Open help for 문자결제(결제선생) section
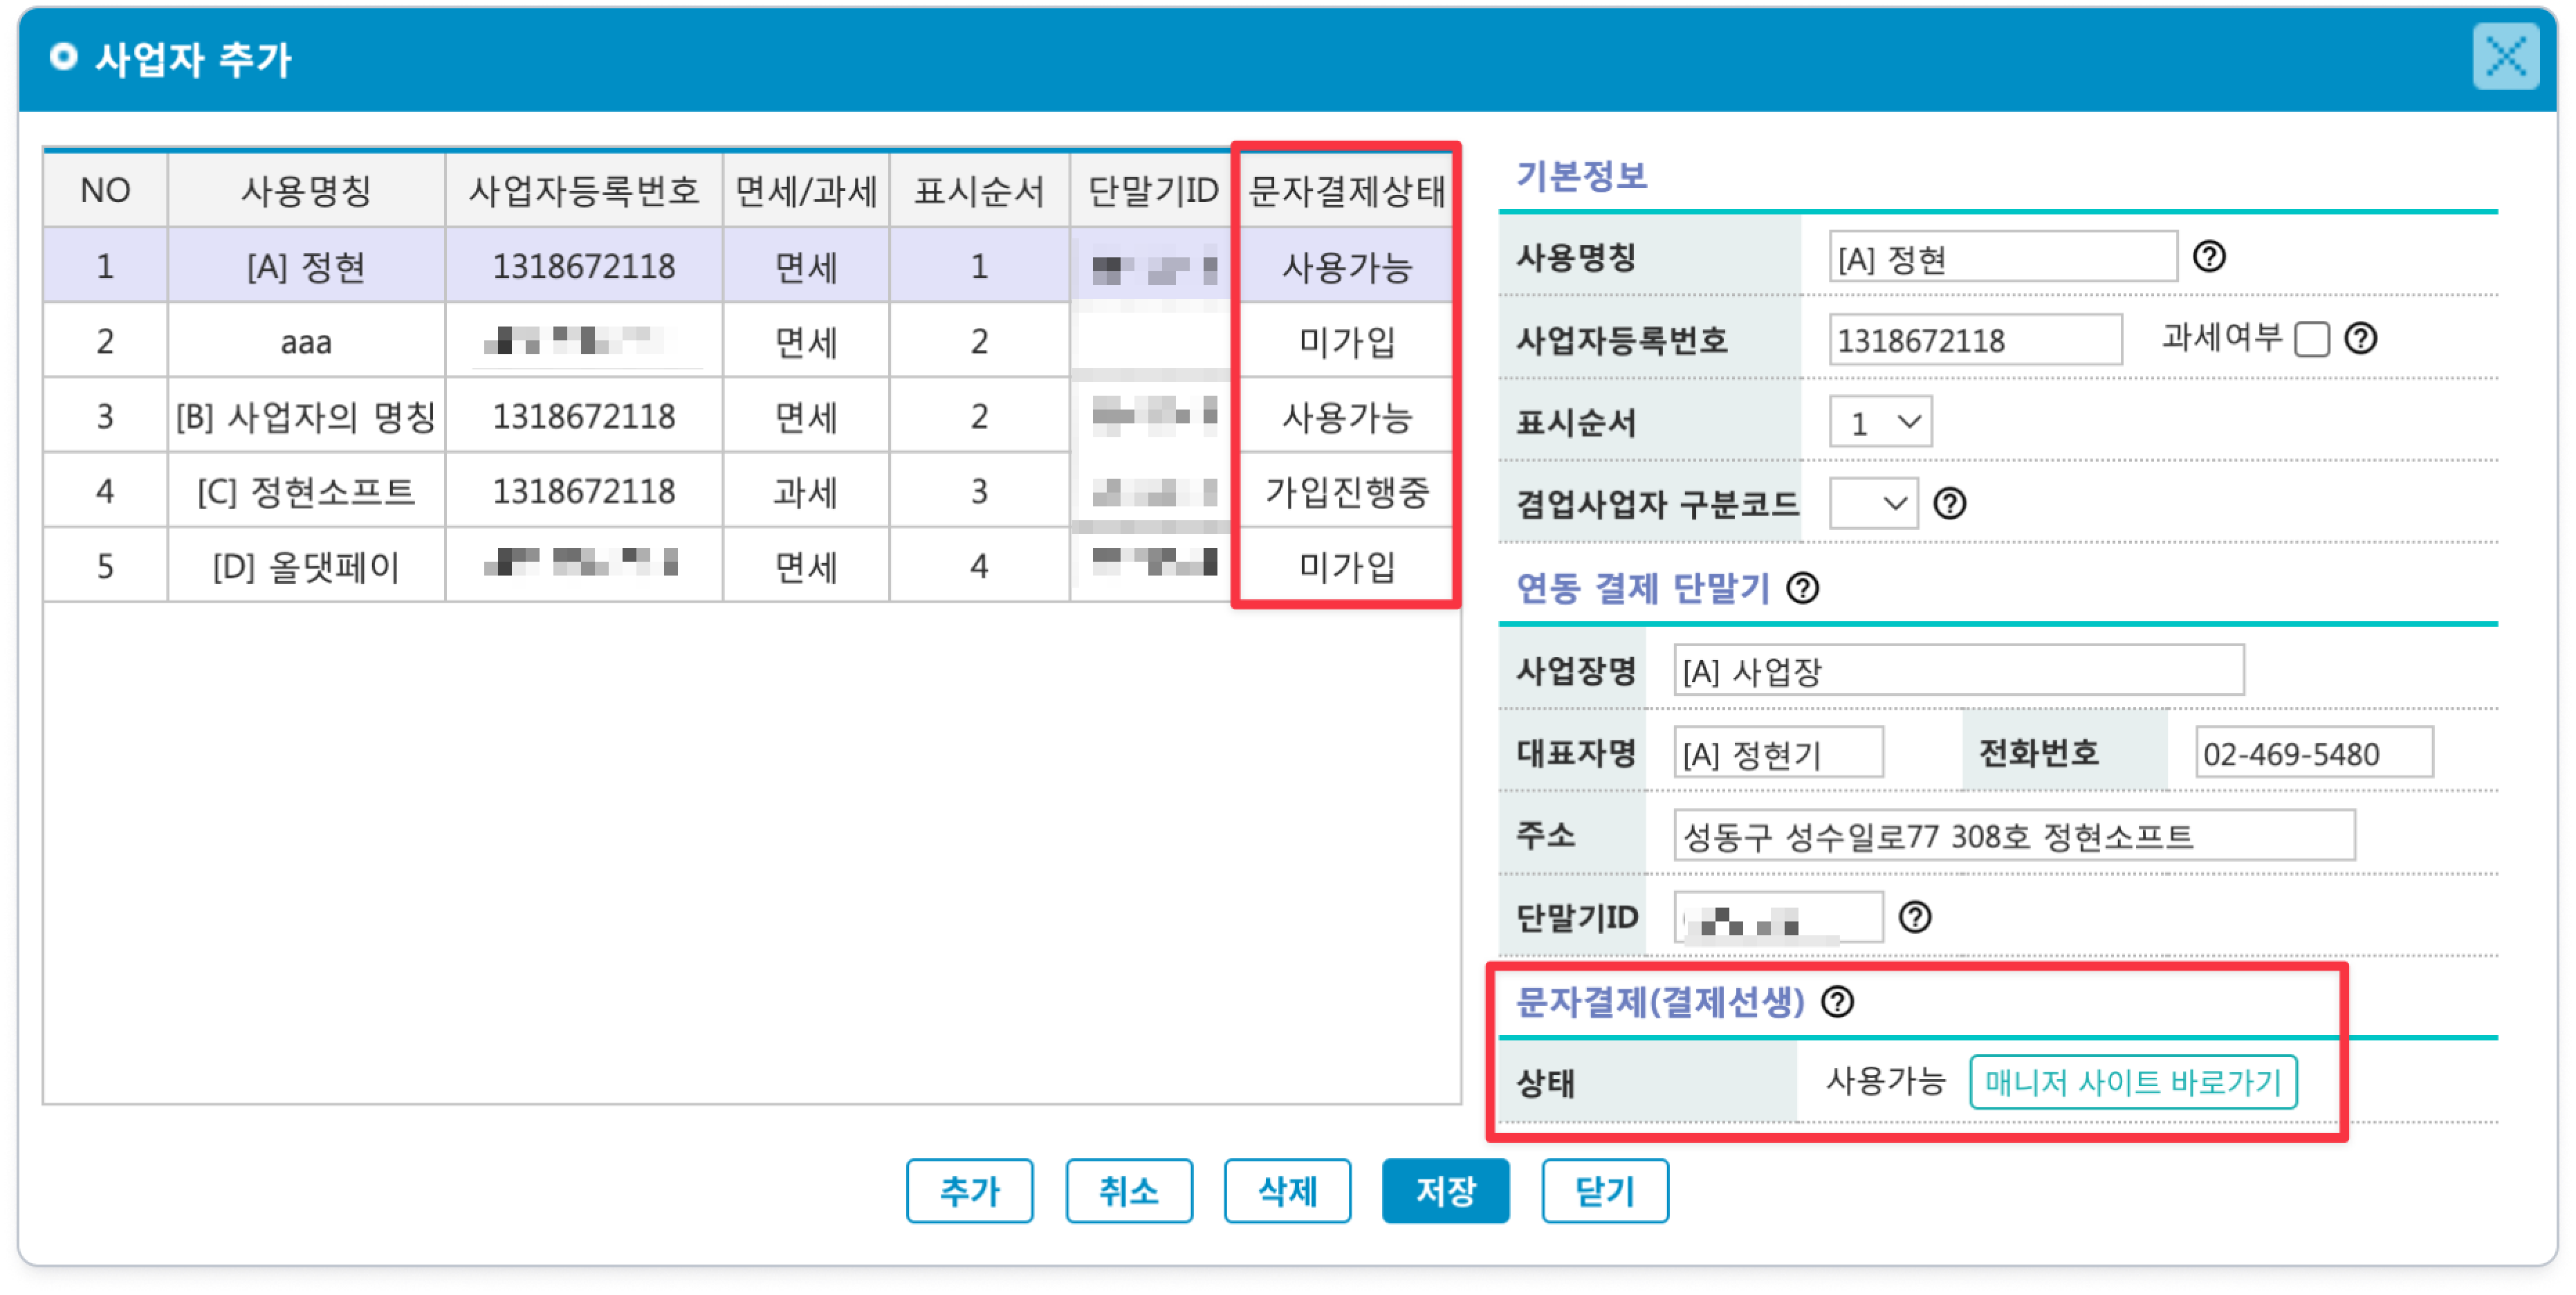This screenshot has height=1295, width=2576. coord(1837,1001)
